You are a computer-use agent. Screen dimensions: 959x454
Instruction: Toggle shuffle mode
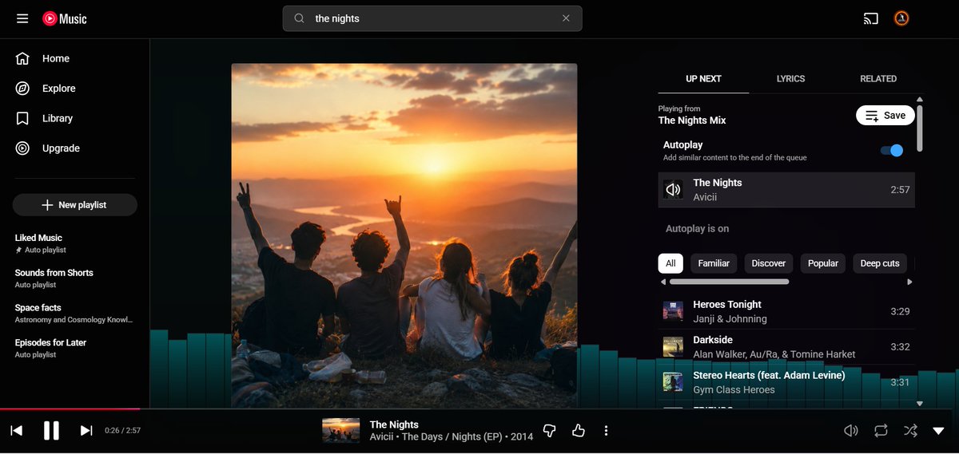[910, 431]
